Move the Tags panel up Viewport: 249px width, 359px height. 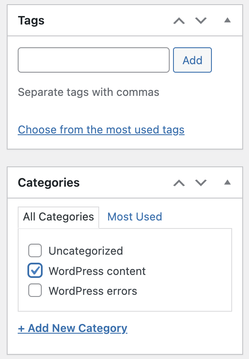coord(179,21)
